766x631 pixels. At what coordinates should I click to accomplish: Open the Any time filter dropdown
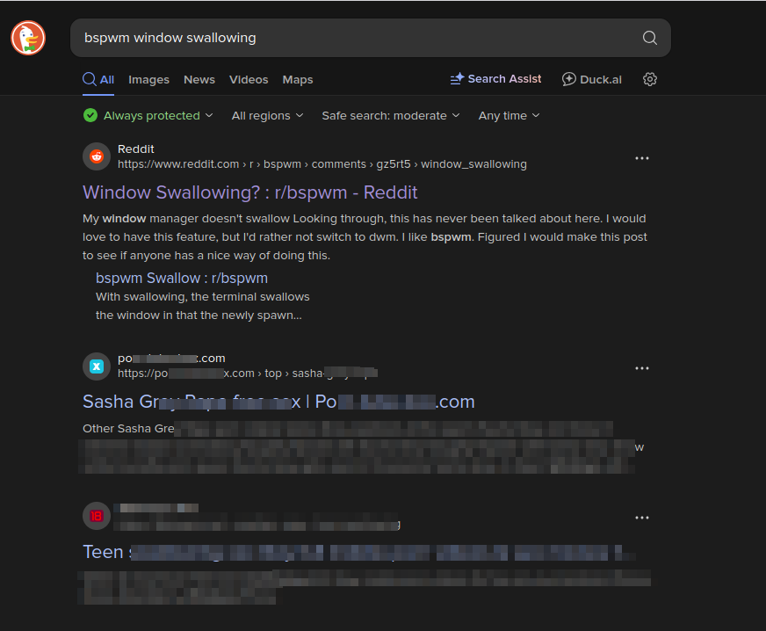509,115
